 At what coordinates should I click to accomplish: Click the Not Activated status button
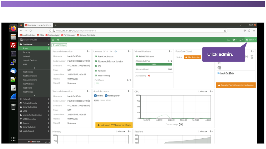click(x=192, y=57)
